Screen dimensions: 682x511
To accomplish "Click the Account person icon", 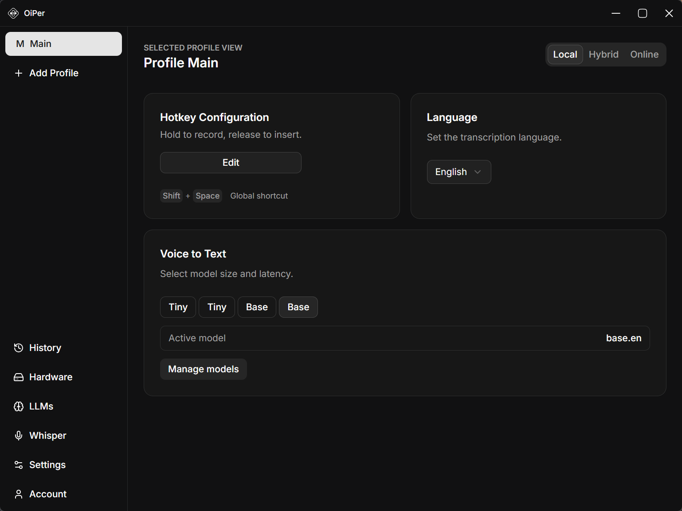I will point(18,494).
